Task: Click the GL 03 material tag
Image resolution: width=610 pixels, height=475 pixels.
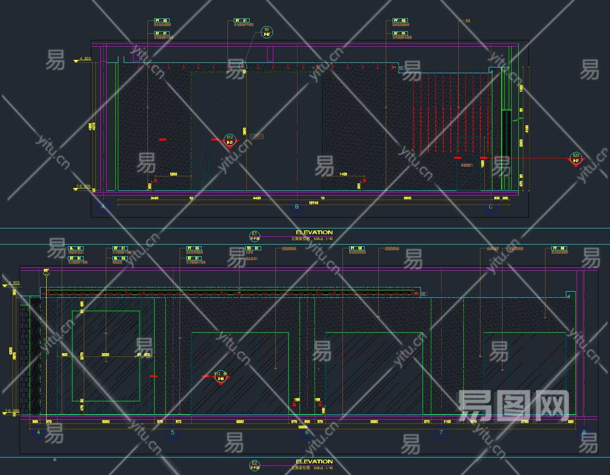Action: pos(120,258)
